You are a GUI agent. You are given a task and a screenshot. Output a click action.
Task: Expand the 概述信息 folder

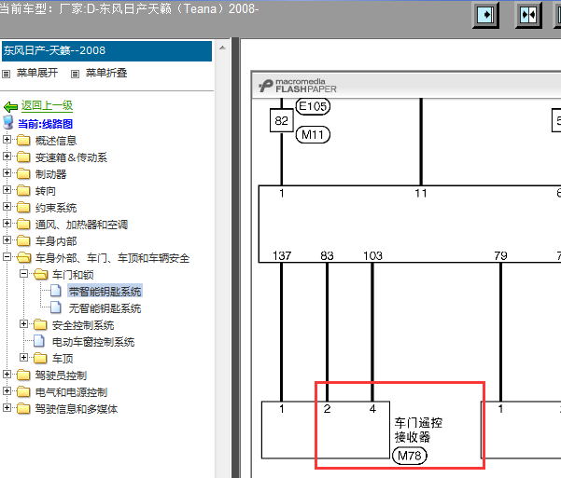click(x=7, y=140)
